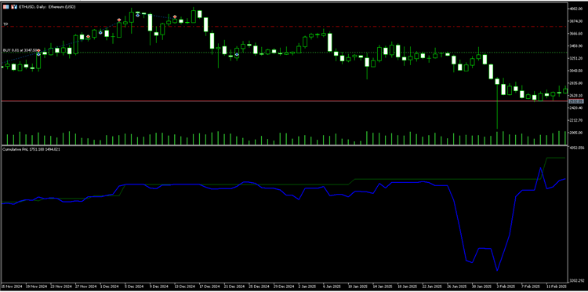Click the 3043.50 price scale label
588x292 pixels.
575,71
